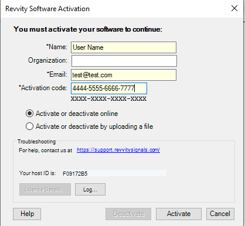
Task: Click the Email field with test@test.com
Action: pyautogui.click(x=124, y=75)
